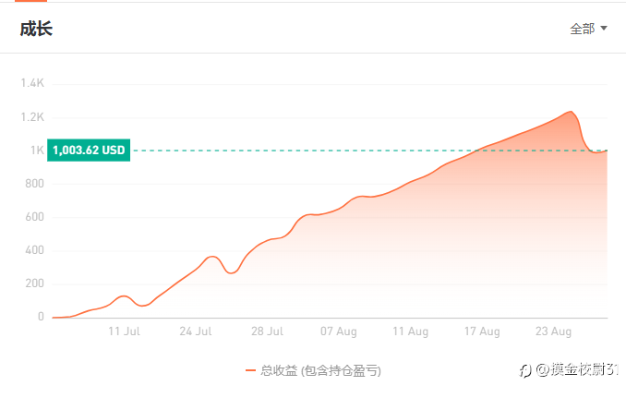
Task: Select the 11 Aug date tick
Action: tap(411, 332)
